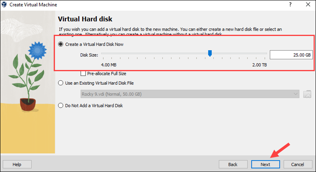This screenshot has height=172, width=316.
Task: Click the question mark help icon
Action: (290, 4)
